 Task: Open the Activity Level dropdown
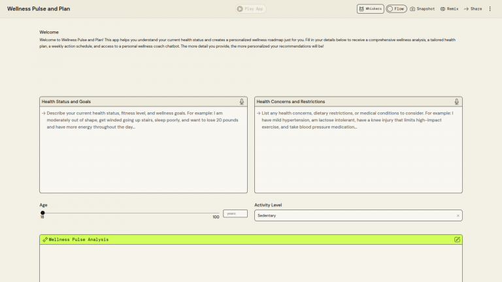tap(353, 215)
